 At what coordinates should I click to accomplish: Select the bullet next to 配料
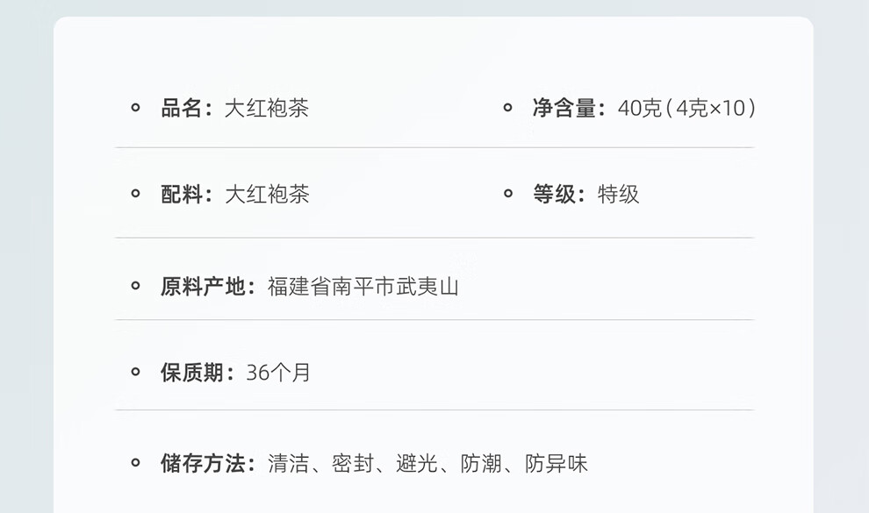(135, 194)
